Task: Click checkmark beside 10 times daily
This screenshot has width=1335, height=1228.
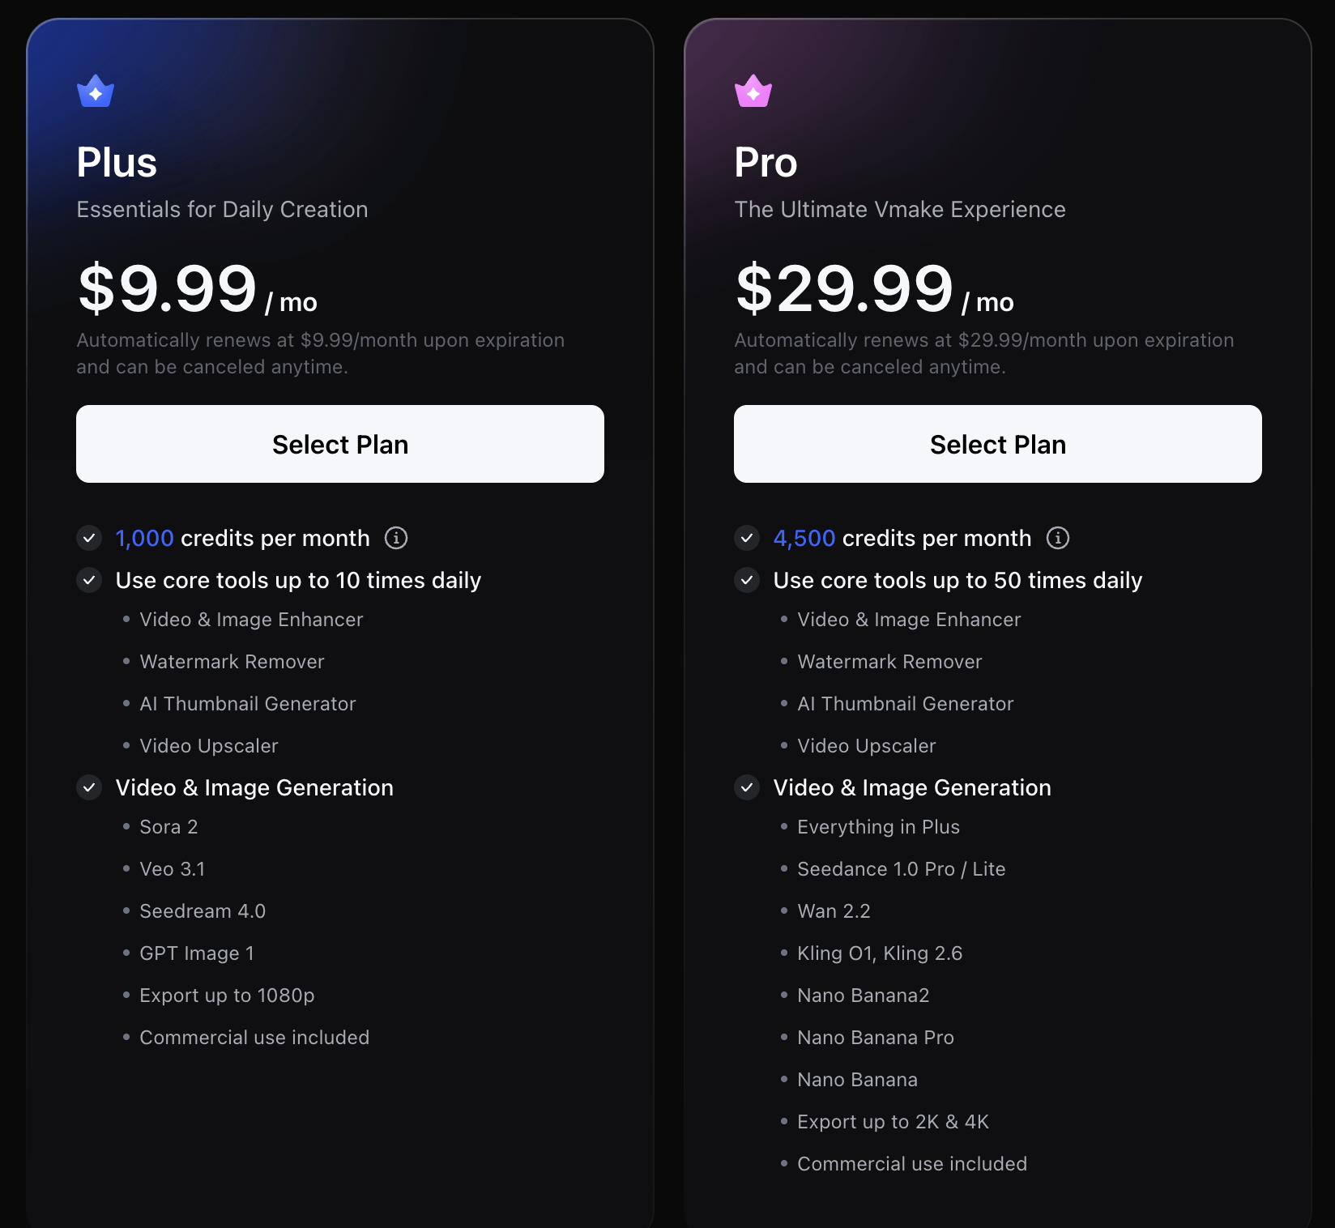Action: (x=89, y=580)
